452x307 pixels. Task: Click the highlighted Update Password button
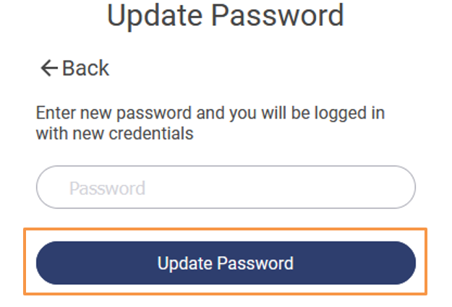click(x=226, y=263)
